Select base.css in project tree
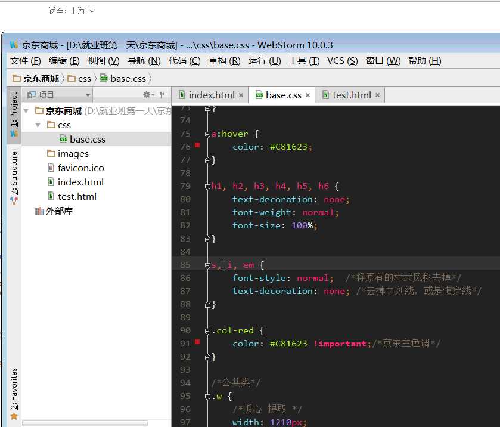 point(97,139)
